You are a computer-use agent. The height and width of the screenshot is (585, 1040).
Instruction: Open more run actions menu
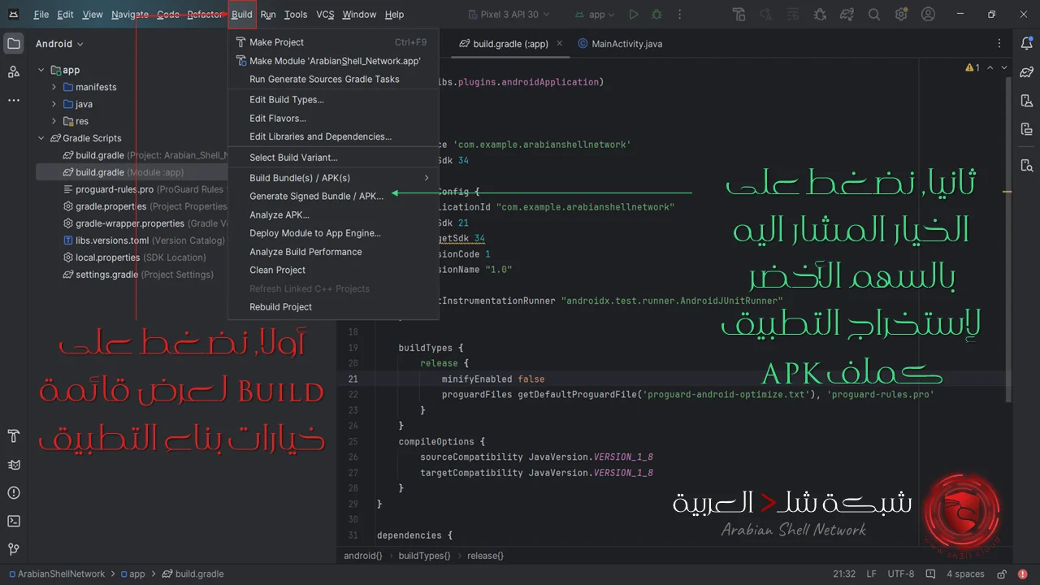[x=678, y=15]
